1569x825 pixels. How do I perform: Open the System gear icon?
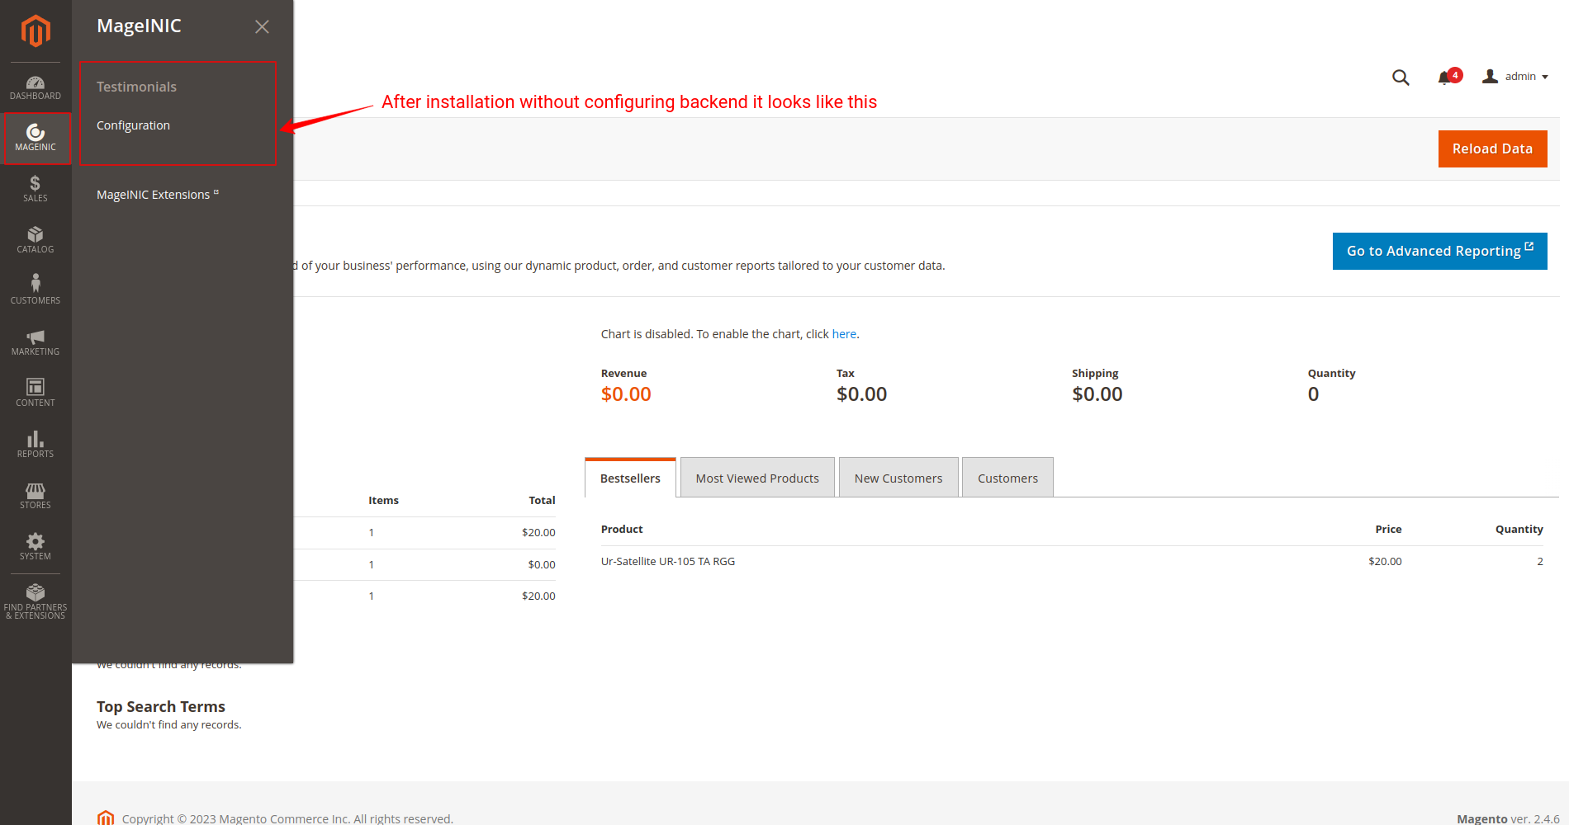[36, 547]
